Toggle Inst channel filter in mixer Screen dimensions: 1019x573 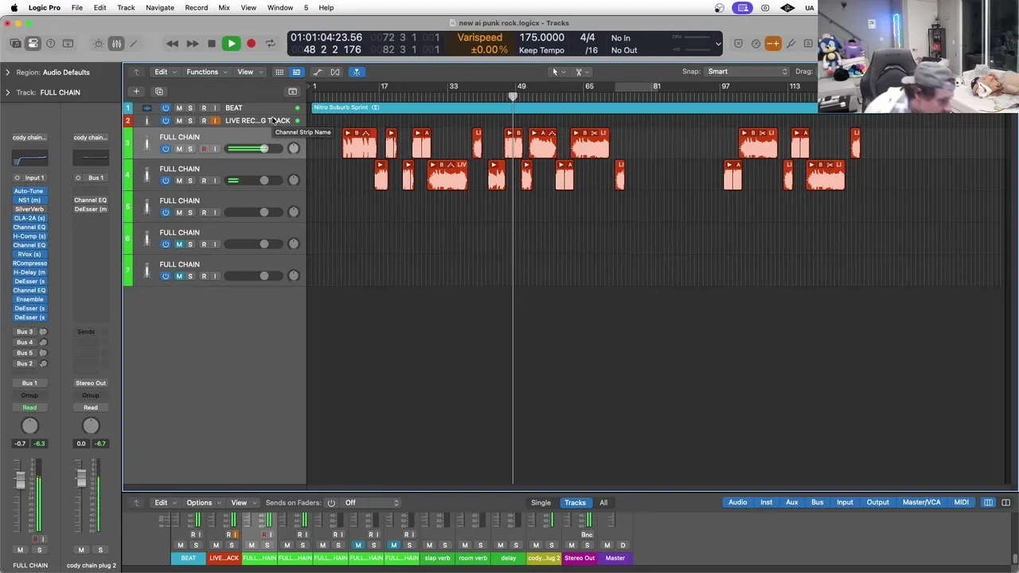click(766, 503)
